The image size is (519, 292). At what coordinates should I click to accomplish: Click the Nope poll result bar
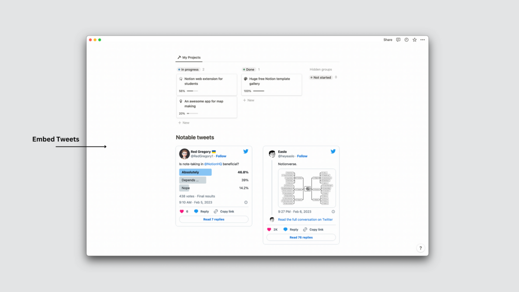click(184, 188)
